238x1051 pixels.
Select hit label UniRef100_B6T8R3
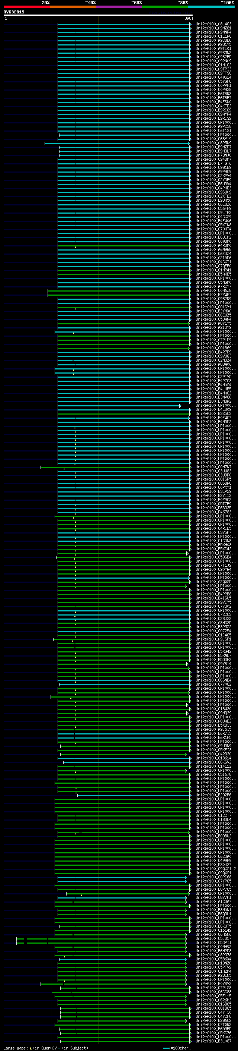coord(213,94)
